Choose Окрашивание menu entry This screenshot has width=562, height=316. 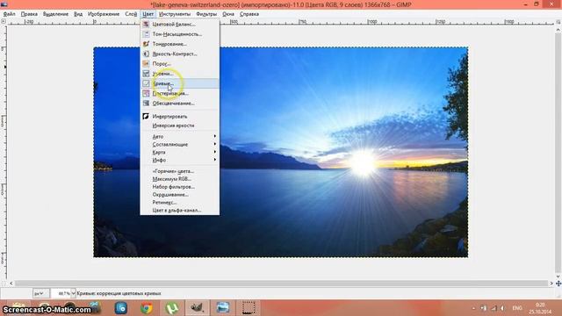[x=179, y=195]
